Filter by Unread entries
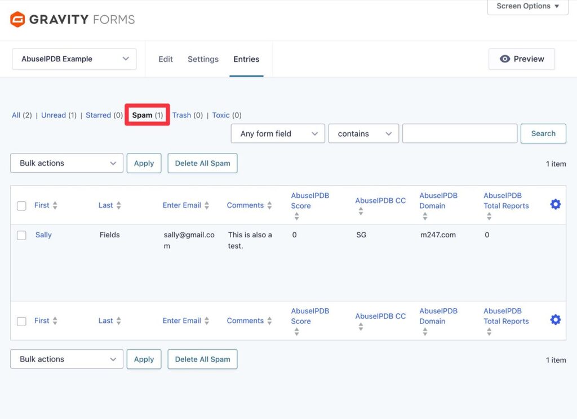This screenshot has height=419, width=577. (x=54, y=115)
